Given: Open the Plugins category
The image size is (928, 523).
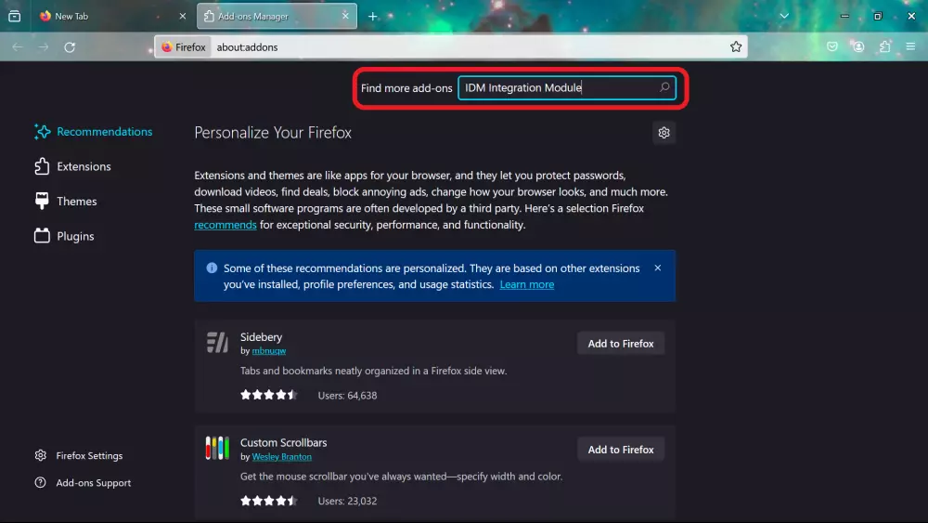Looking at the screenshot, I should click(65, 236).
